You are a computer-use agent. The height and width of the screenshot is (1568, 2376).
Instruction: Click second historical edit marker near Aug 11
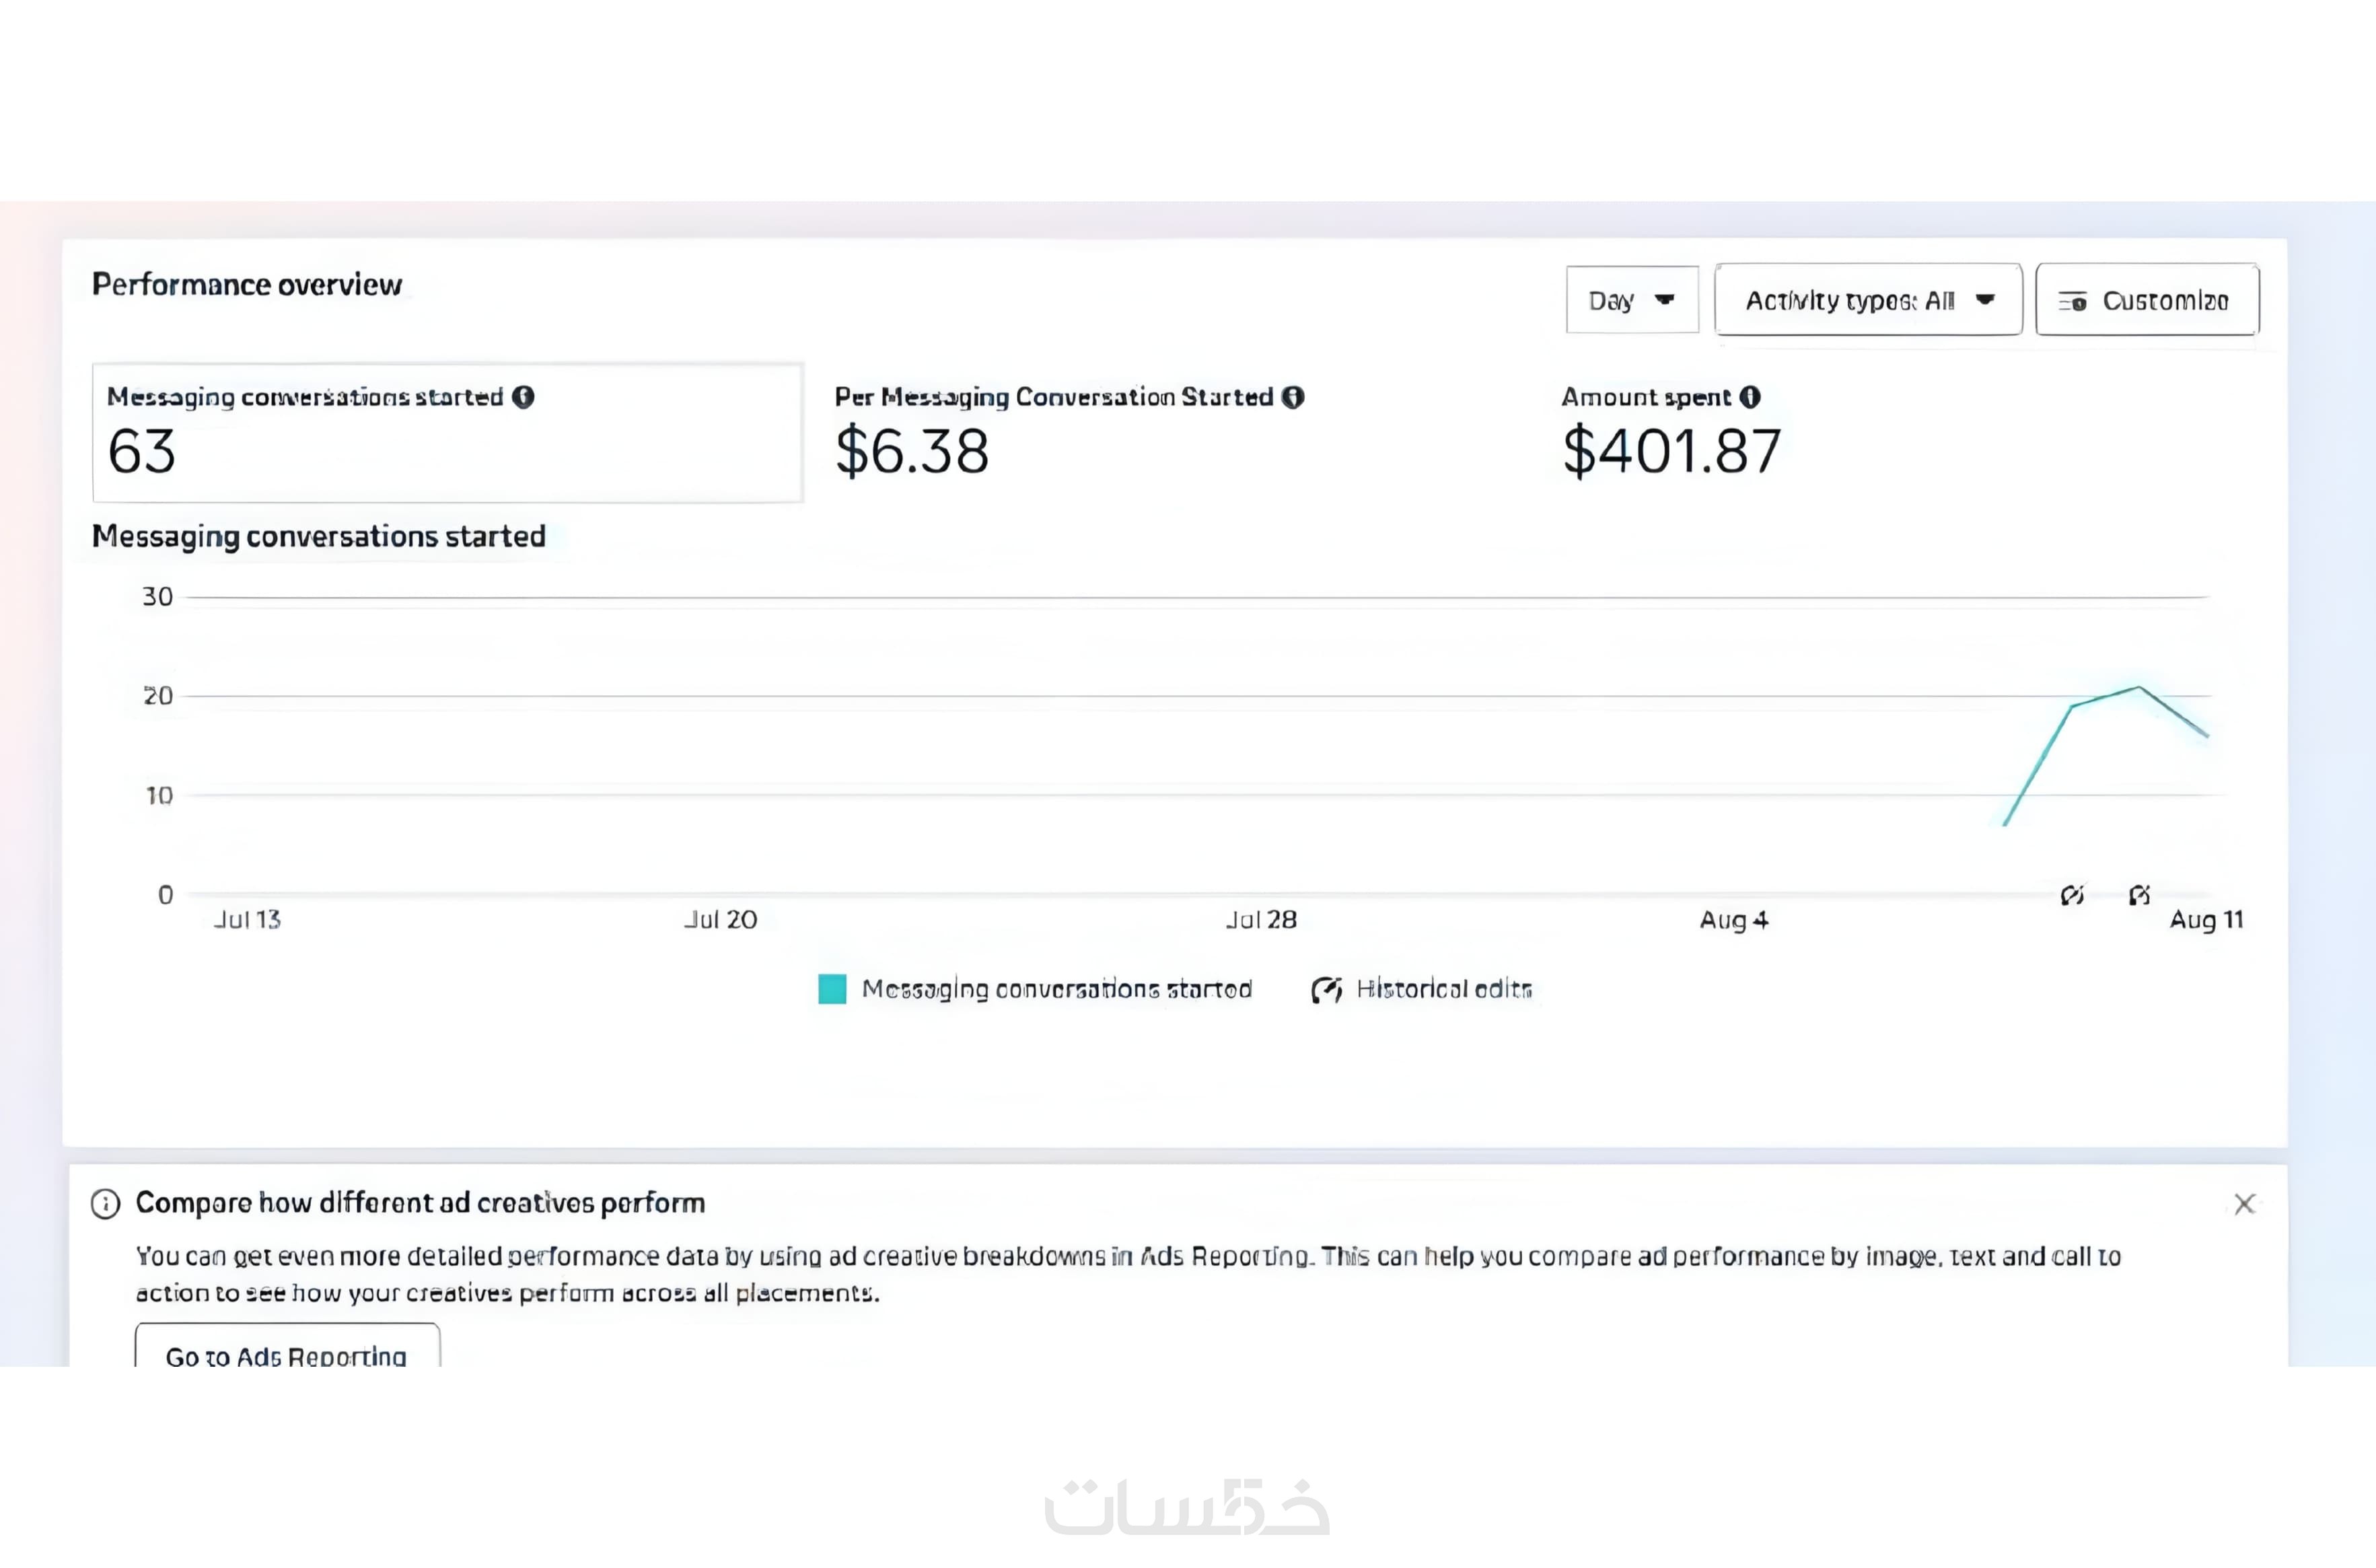click(2139, 894)
